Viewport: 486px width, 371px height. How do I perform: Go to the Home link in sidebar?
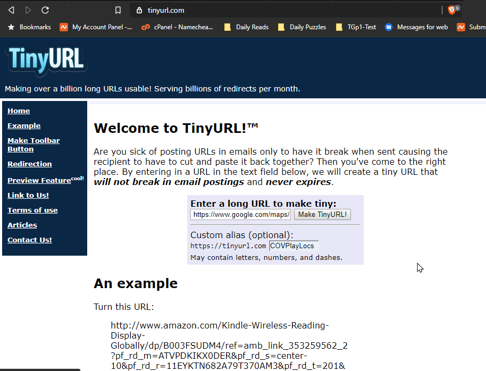pyautogui.click(x=19, y=111)
